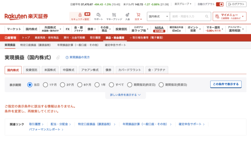Switch to the 債券 product tab
Image resolution: width=251 pixels, height=141 pixels.
click(108, 70)
